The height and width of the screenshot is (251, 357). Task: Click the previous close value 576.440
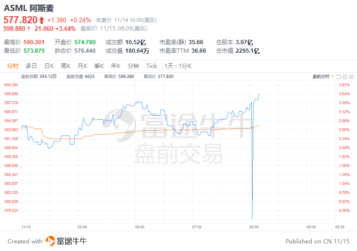[85, 51]
